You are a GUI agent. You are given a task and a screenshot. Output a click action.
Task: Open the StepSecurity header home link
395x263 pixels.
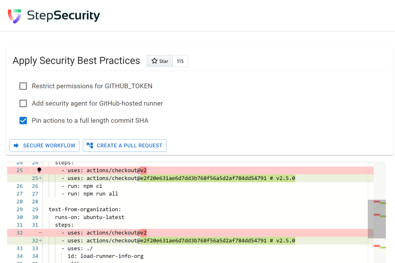53,15
